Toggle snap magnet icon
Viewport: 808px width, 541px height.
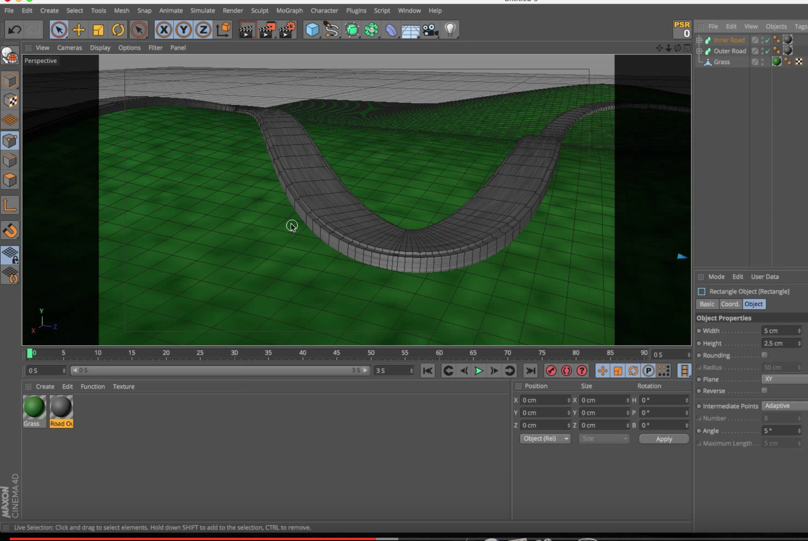point(10,231)
